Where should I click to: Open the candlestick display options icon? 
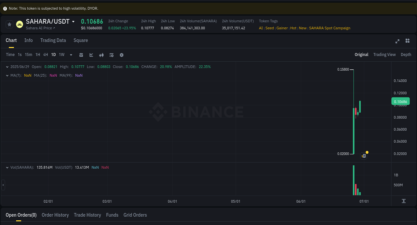(101, 55)
